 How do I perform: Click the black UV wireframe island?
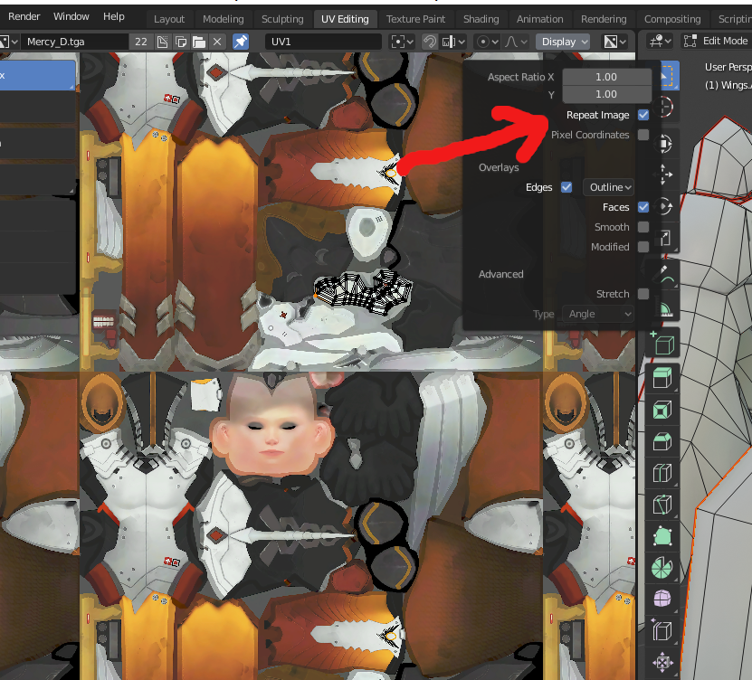tap(363, 291)
